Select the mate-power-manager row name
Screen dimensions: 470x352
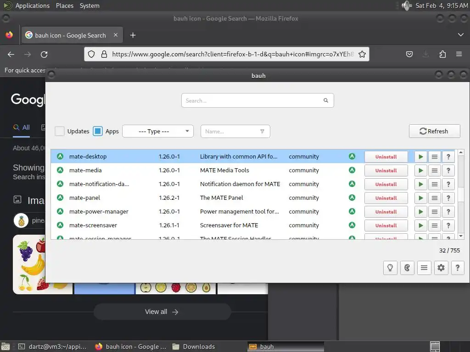(x=99, y=212)
